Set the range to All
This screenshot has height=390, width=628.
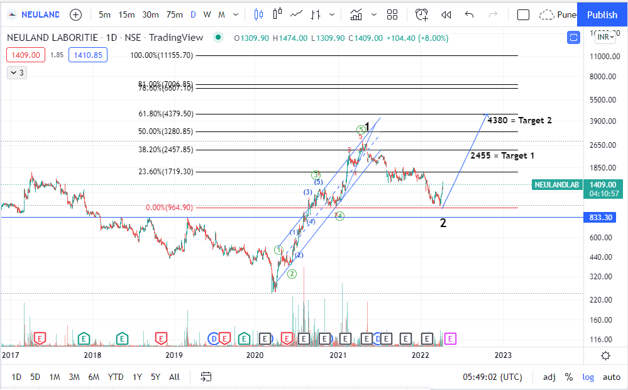coord(174,377)
